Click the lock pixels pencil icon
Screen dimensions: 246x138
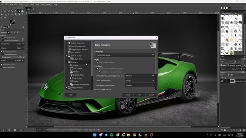226,75
